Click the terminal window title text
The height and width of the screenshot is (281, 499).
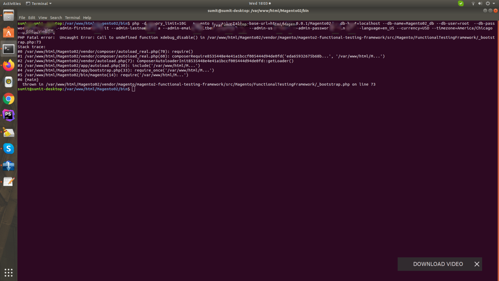258,11
